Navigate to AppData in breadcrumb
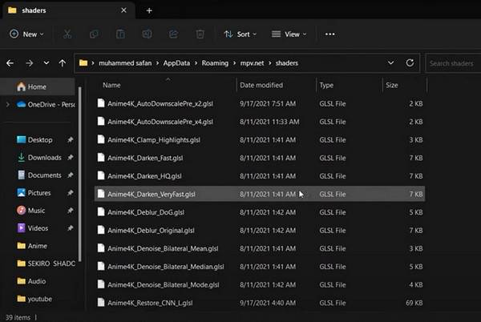This screenshot has width=481, height=322. coord(176,63)
